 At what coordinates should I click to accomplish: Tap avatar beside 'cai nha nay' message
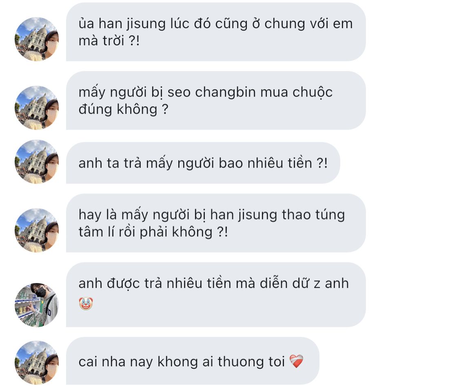(37, 363)
